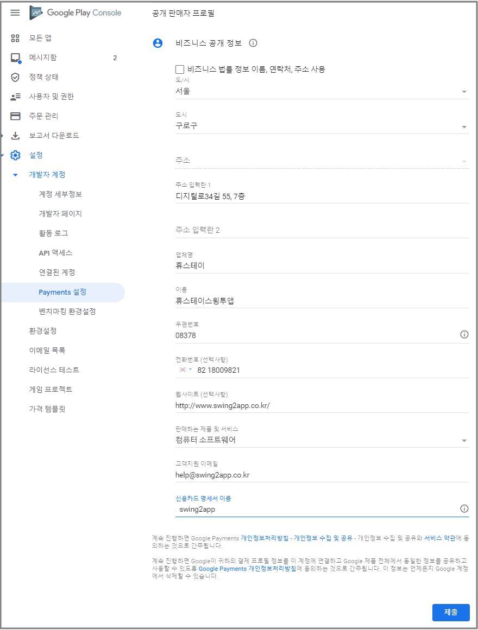478x630 pixels.
Task: Open phone country code flag selector
Action: tap(185, 370)
